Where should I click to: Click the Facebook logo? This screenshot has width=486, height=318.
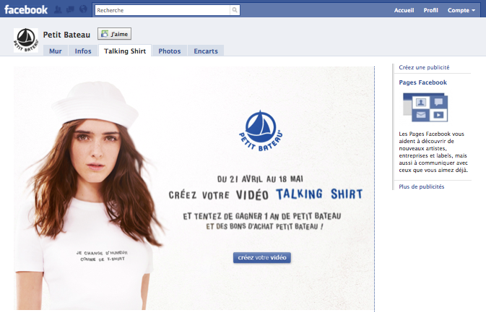[26, 10]
